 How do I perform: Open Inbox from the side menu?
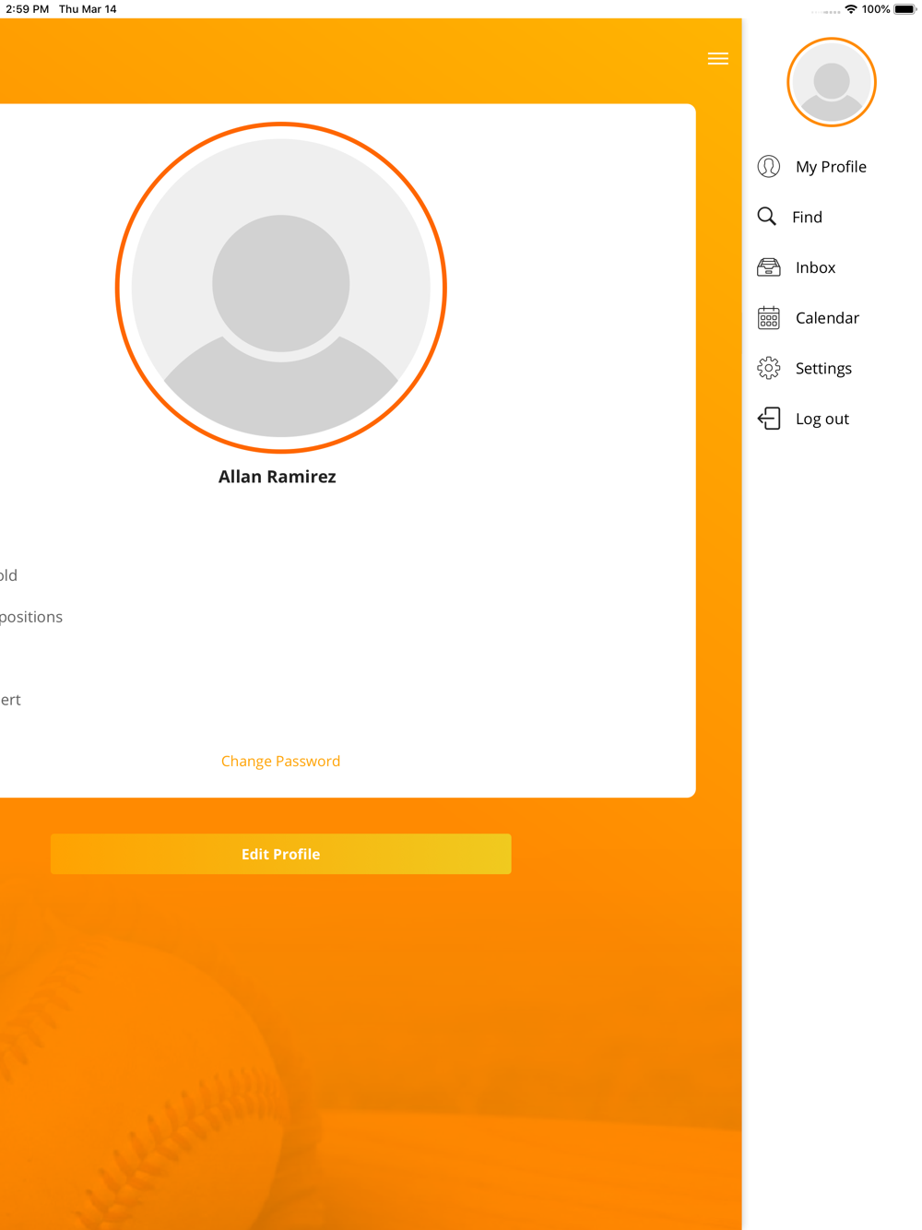(815, 267)
